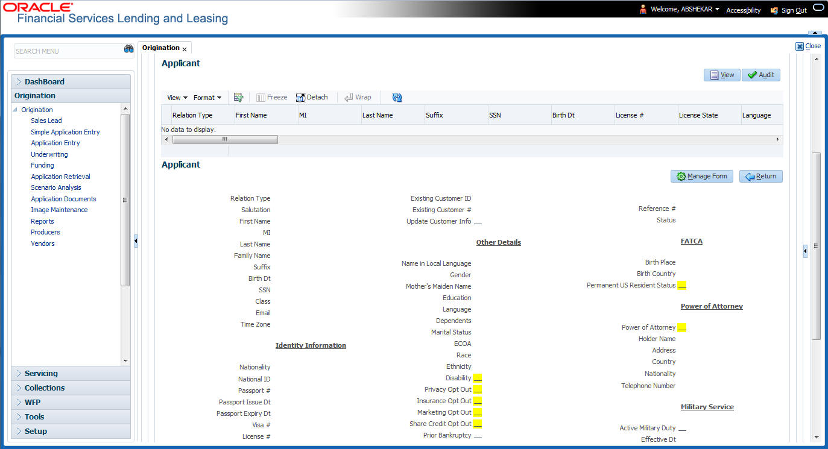The image size is (828, 449).
Task: Click the Search Menu input field
Action: coord(68,51)
